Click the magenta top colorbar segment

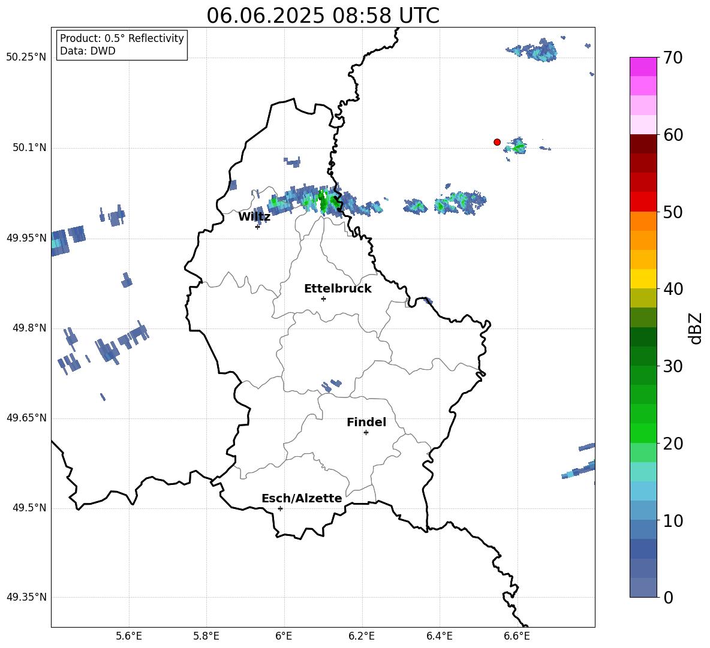tap(643, 67)
